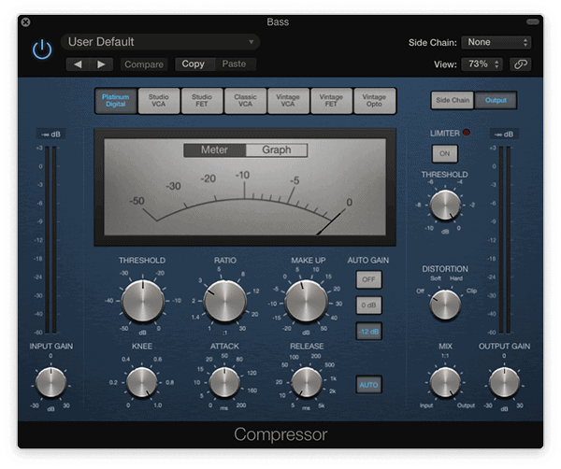
Task: Toggle the plug-in power bypass button
Action: click(x=41, y=50)
